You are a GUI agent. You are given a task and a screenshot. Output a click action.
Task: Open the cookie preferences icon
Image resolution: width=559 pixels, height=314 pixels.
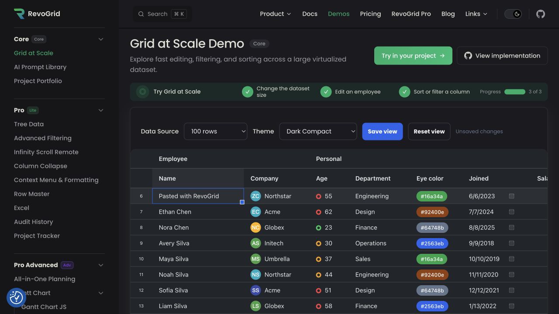(x=16, y=297)
